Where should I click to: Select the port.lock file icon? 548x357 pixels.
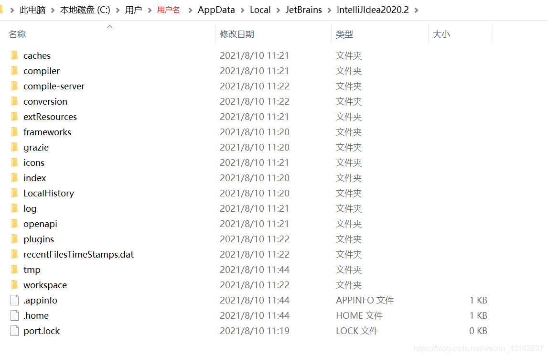point(15,331)
